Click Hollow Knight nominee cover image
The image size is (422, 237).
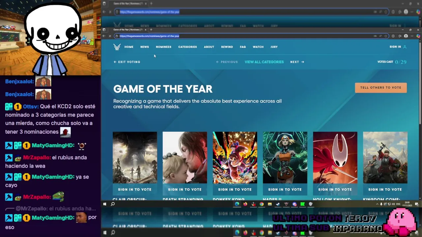pyautogui.click(x=335, y=158)
